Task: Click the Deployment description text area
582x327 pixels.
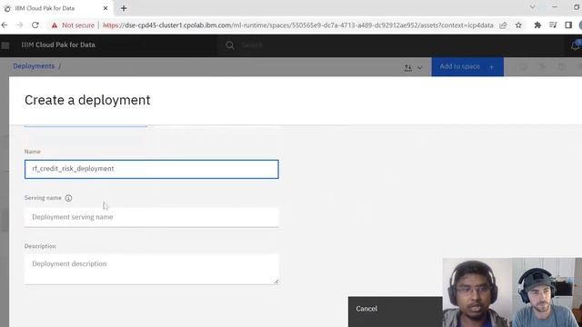Action: (152, 269)
